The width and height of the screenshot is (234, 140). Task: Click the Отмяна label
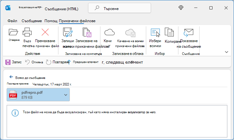click(x=37, y=62)
